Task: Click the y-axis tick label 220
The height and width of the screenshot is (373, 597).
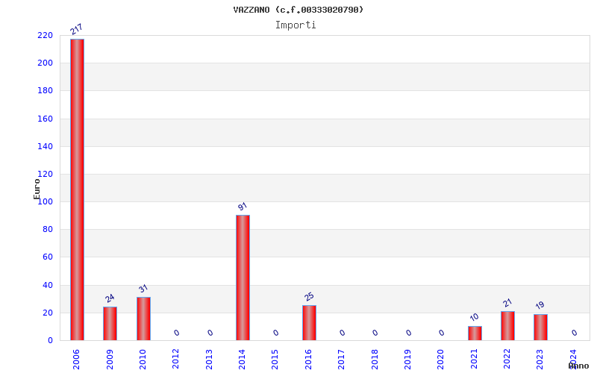Action: (x=45, y=35)
